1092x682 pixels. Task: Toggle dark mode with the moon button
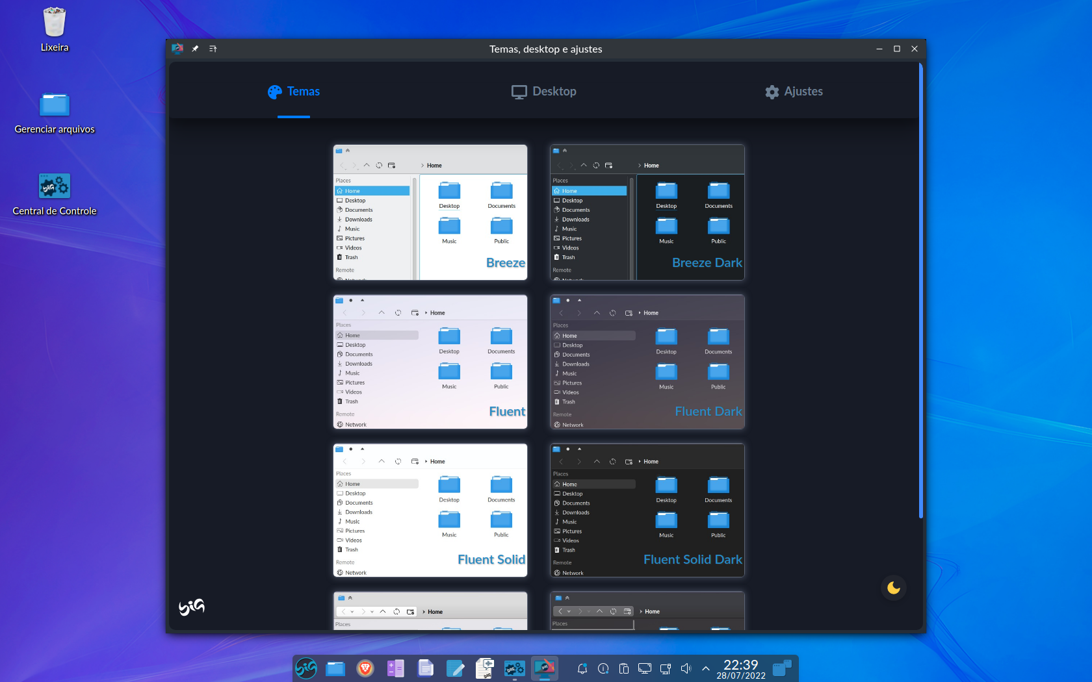pos(894,588)
